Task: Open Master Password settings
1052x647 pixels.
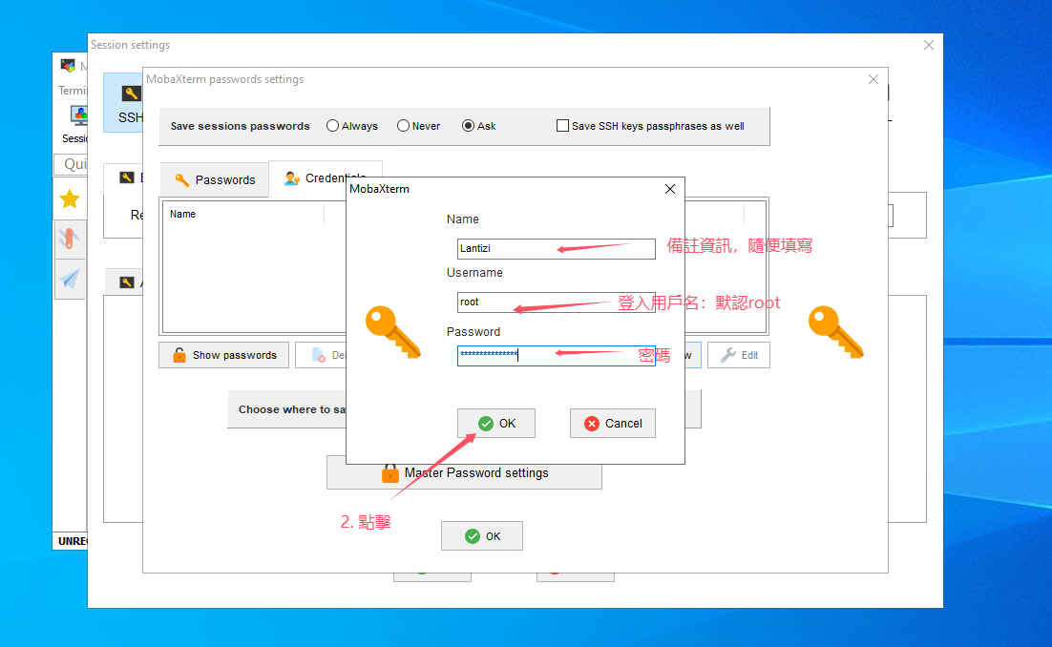Action: coord(464,472)
